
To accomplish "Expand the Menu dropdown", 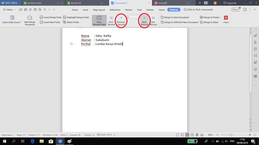I will click(10, 10).
